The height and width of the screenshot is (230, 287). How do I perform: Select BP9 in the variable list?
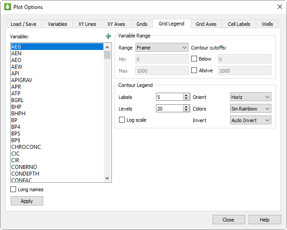pyautogui.click(x=57, y=140)
